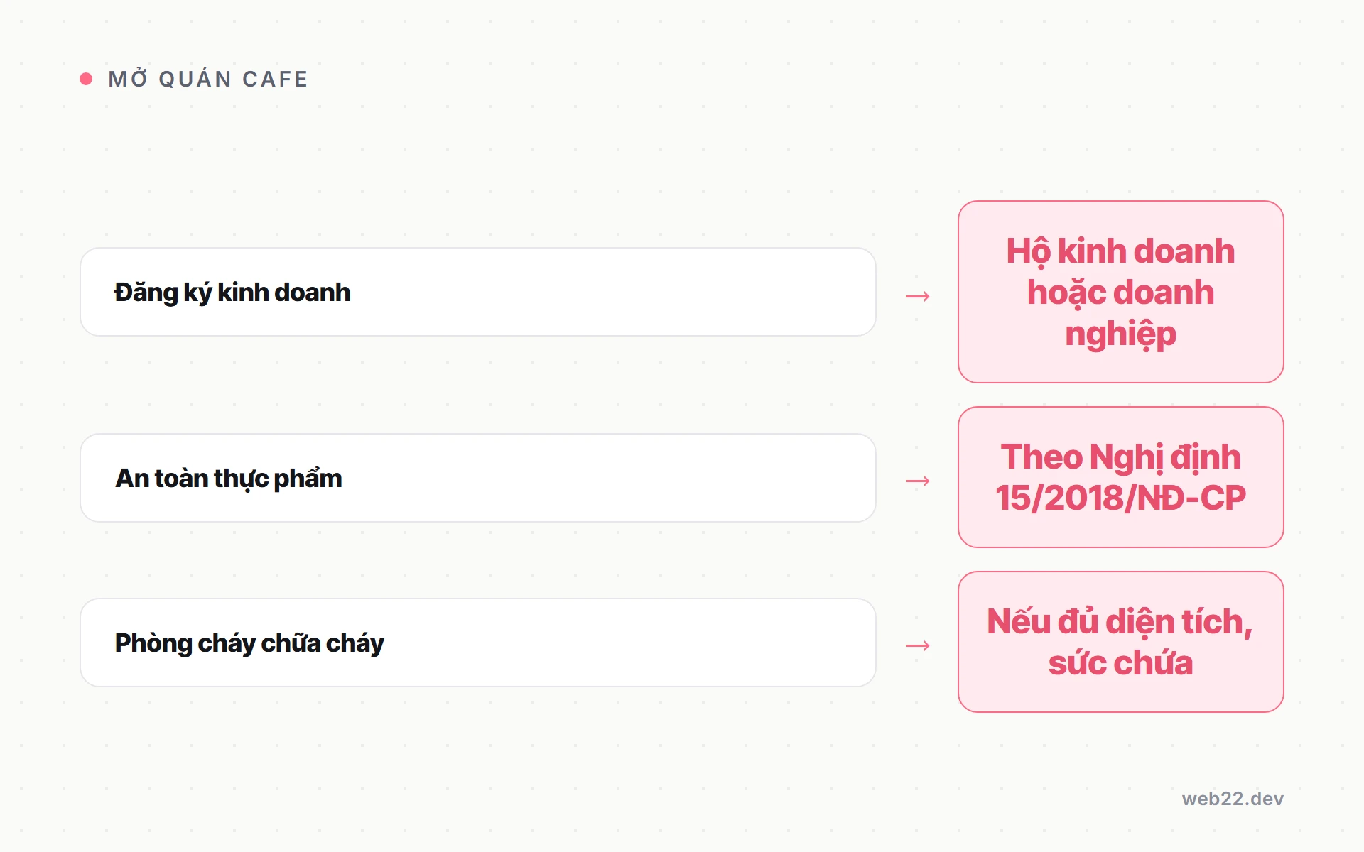Open the An toàn thực phẩm card
This screenshot has width=1364, height=852.
[478, 478]
